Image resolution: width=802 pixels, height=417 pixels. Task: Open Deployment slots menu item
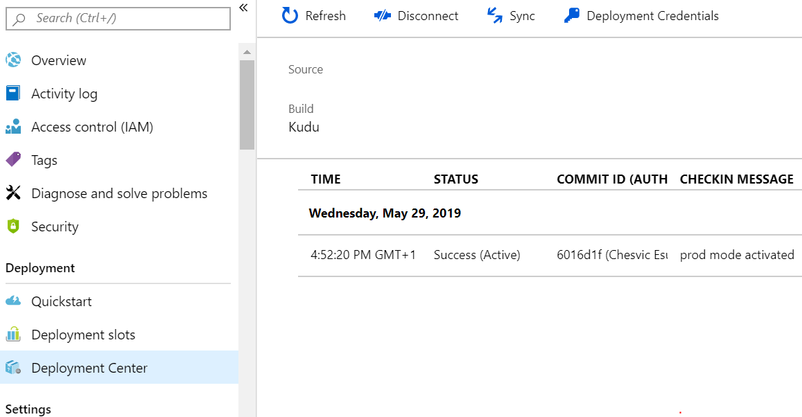tap(119, 334)
